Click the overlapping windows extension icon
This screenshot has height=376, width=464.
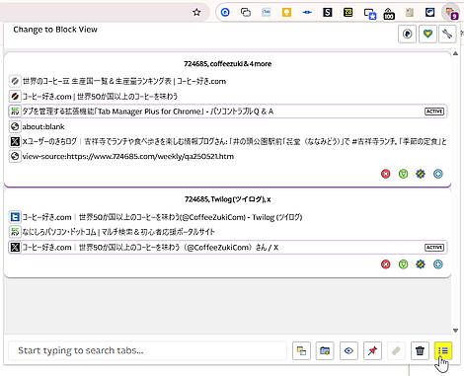pyautogui.click(x=246, y=13)
